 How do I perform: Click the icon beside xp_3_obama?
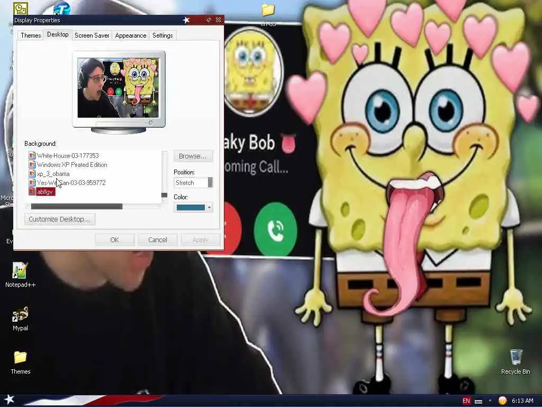[32, 173]
